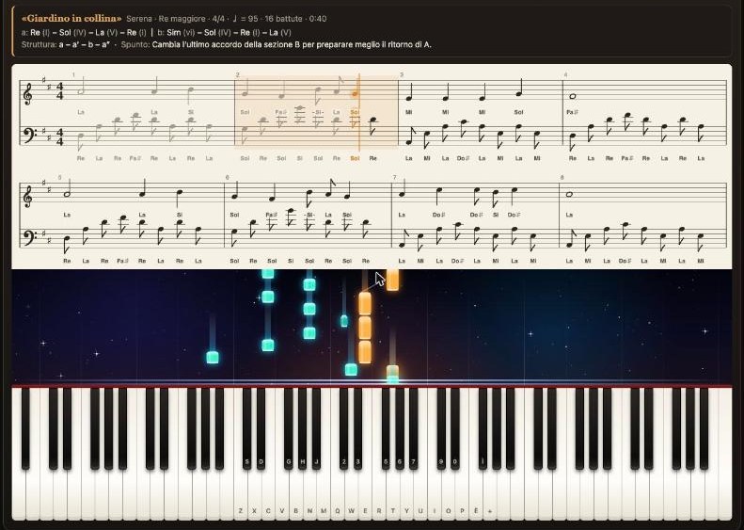The image size is (744, 530).
Task: Play the black piano key labeled J
Action: pyautogui.click(x=316, y=428)
